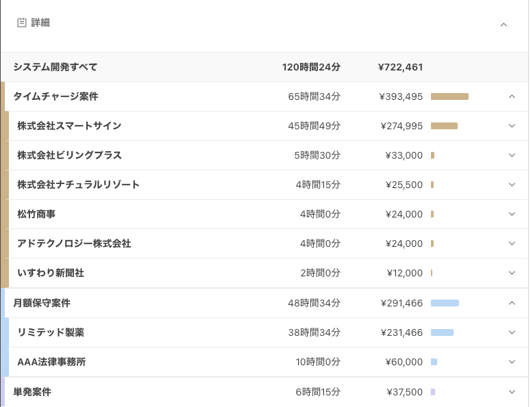Collapse the タイムチャージ案件 group
The height and width of the screenshot is (407, 531).
512,96
